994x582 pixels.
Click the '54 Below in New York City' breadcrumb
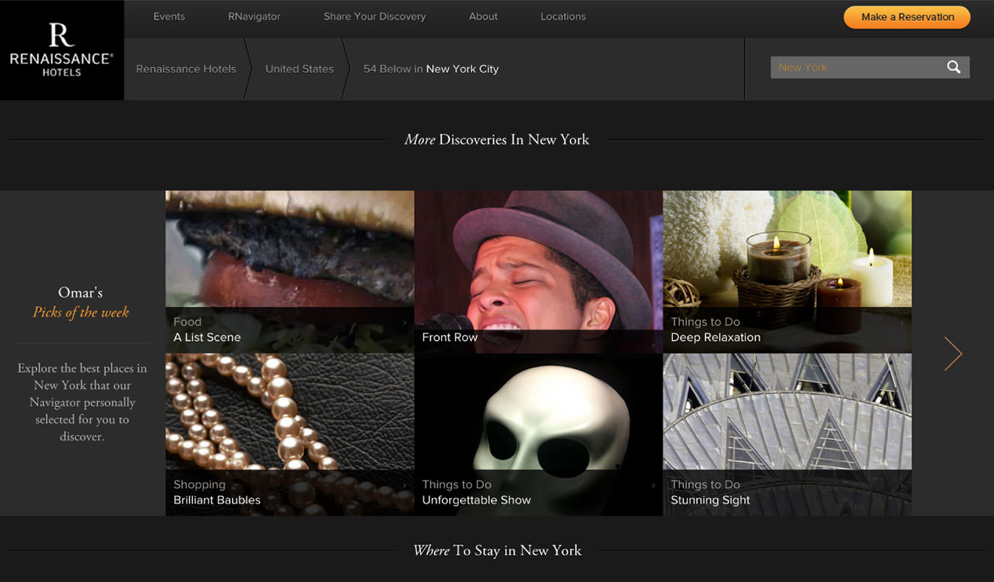coord(430,68)
